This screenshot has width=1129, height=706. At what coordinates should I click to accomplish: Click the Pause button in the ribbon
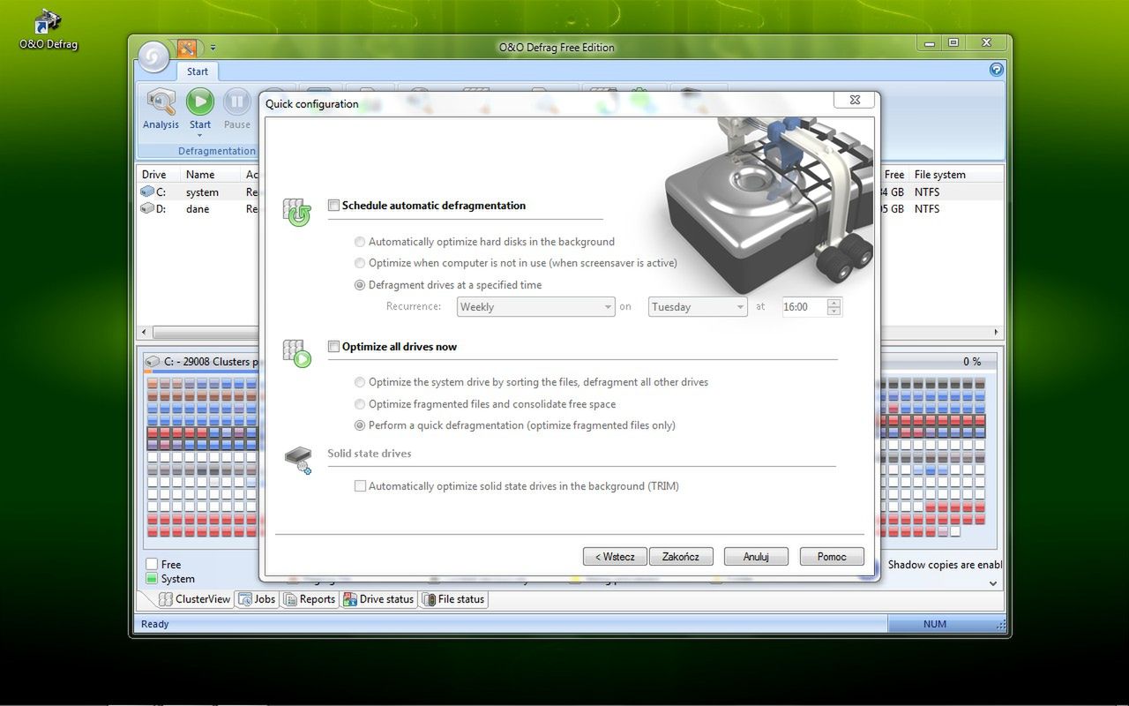(236, 109)
